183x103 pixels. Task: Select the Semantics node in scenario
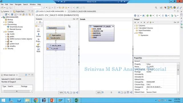(56, 28)
